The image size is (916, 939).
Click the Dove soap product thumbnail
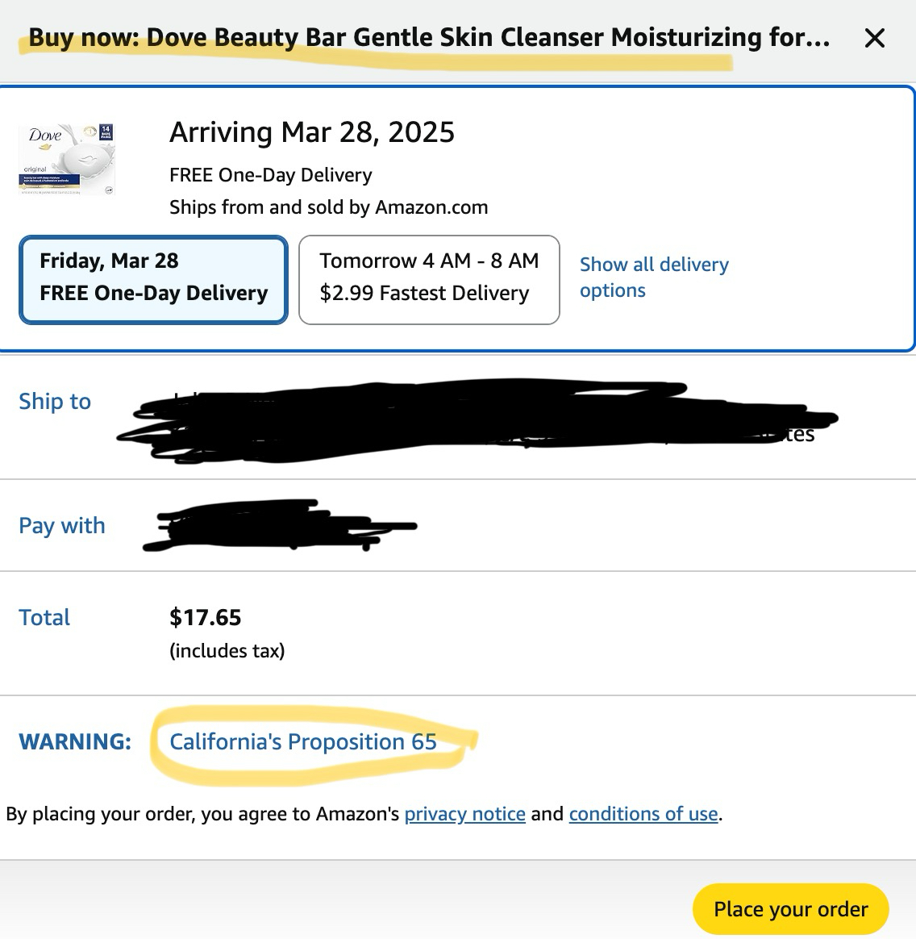pyautogui.click(x=67, y=159)
